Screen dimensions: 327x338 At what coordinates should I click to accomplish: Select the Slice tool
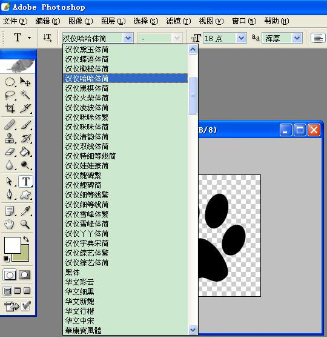coord(25,108)
